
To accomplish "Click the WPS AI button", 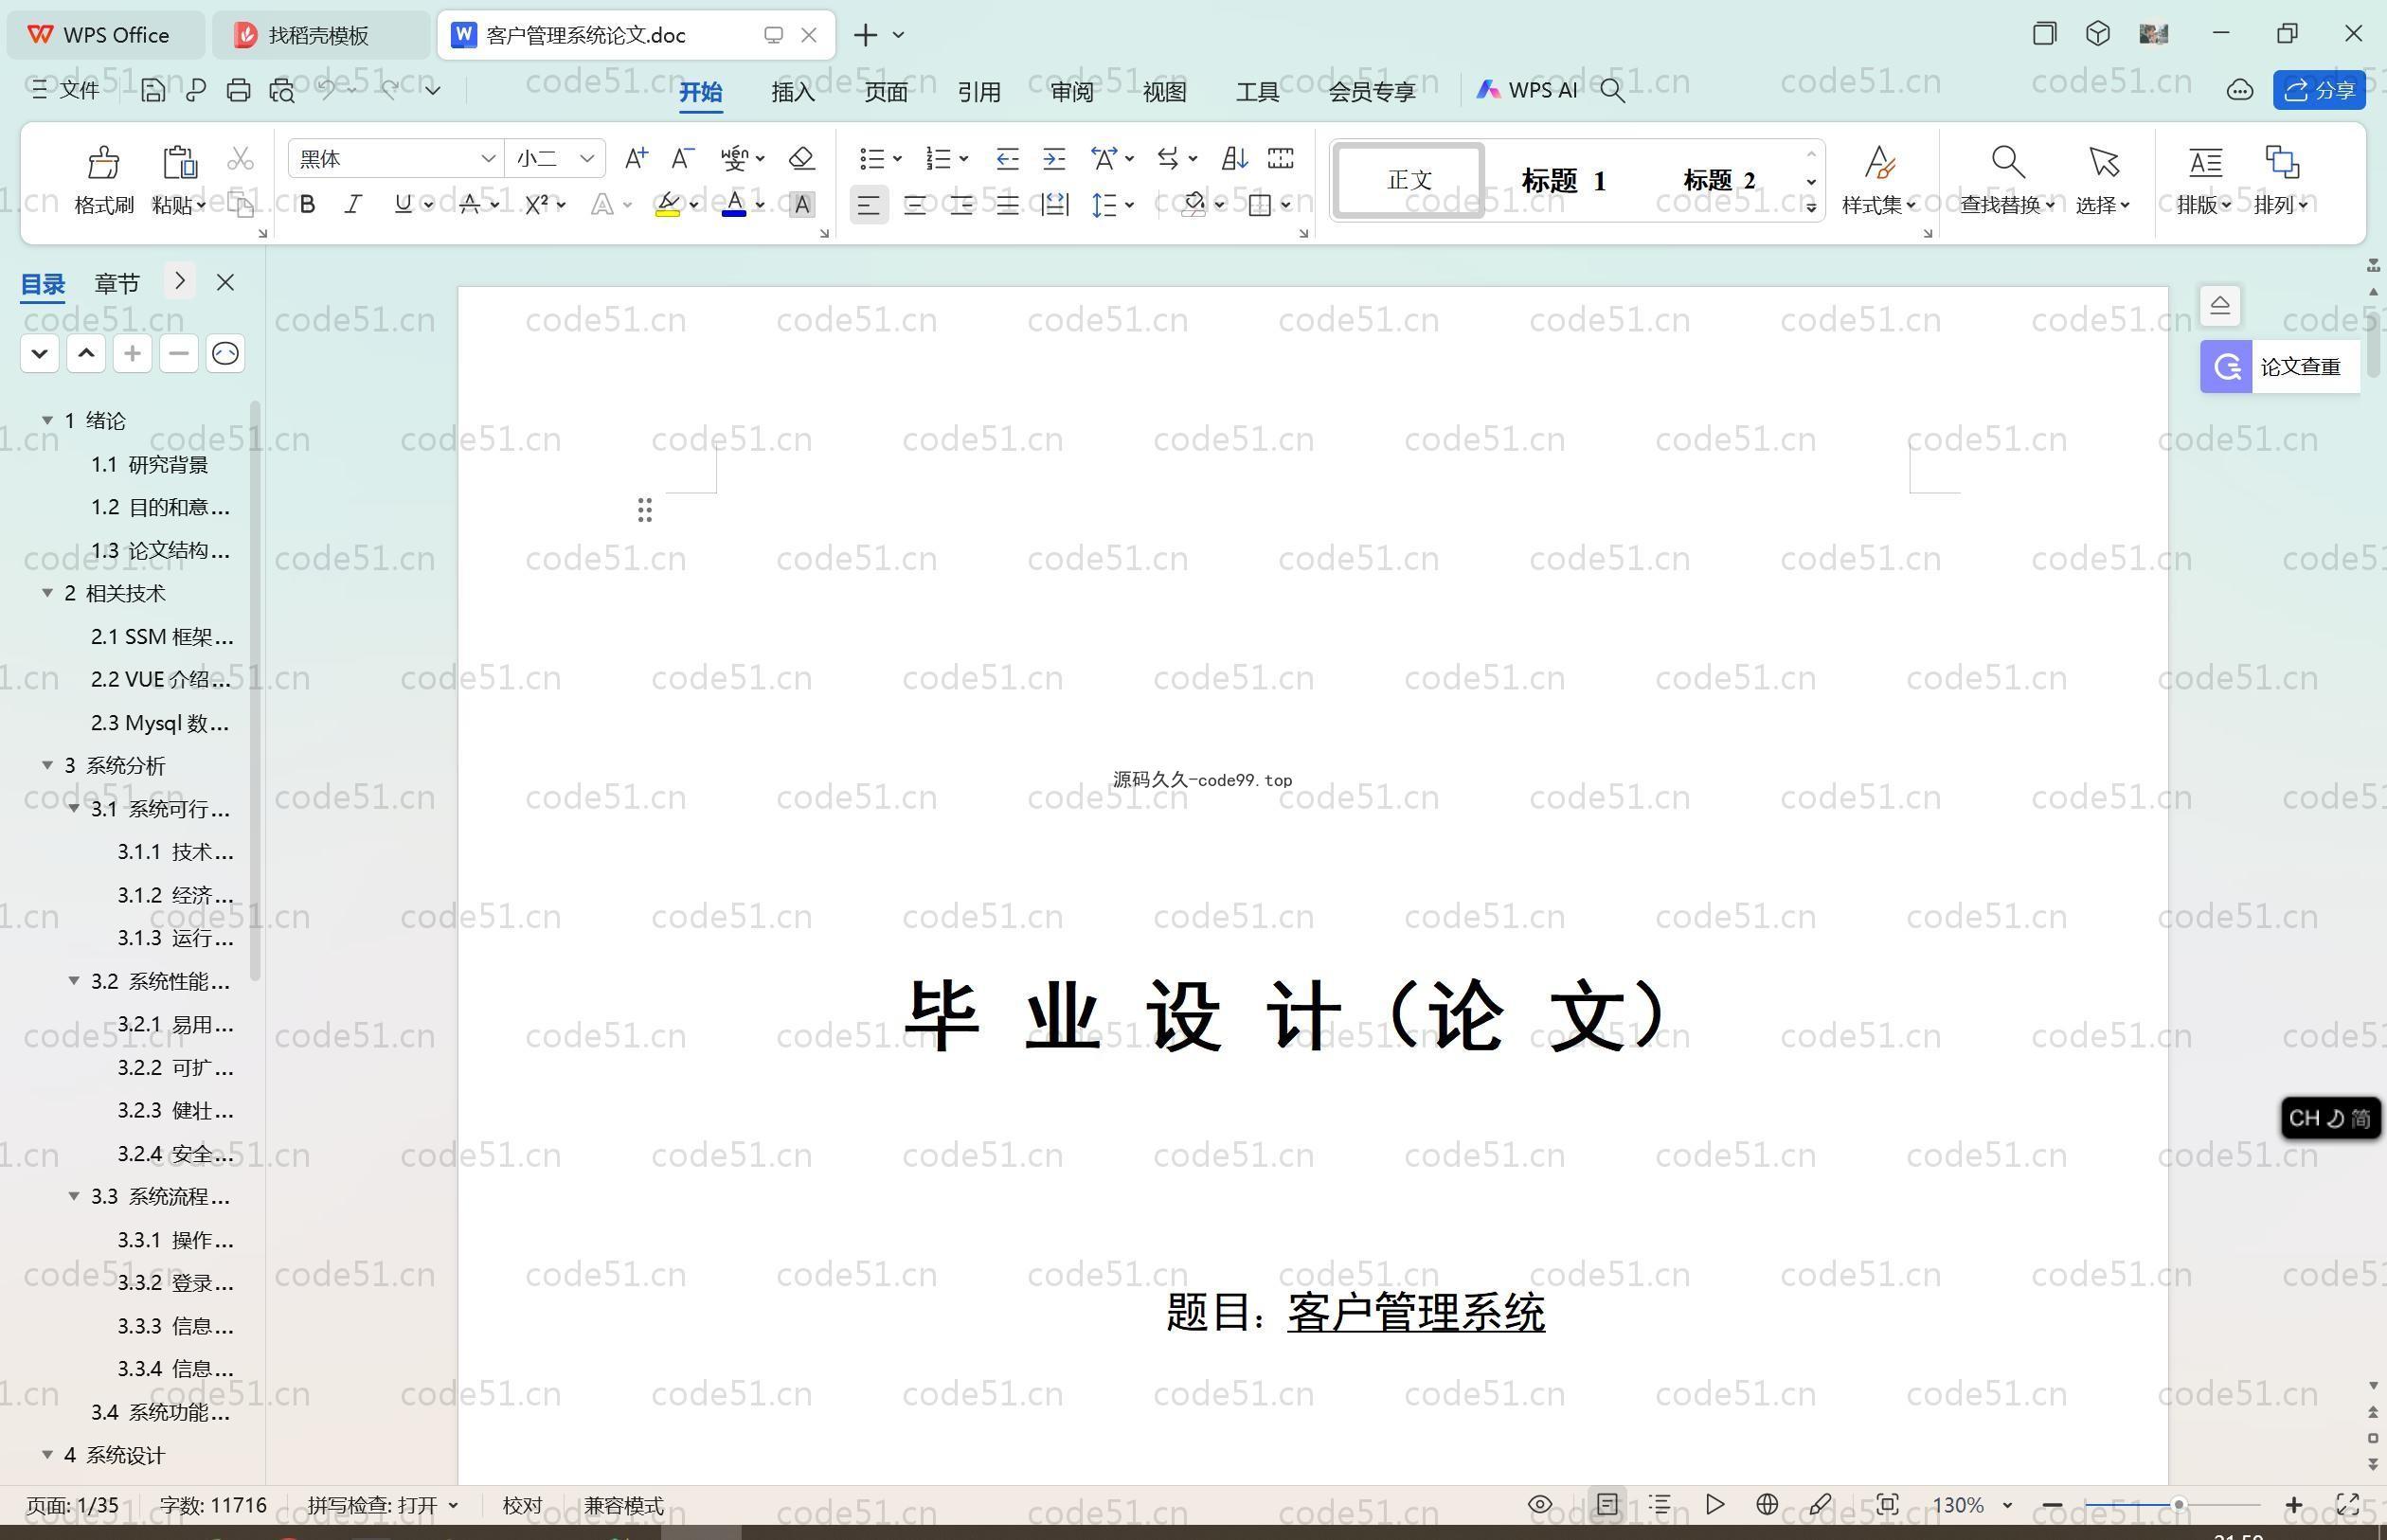I will pyautogui.click(x=1526, y=90).
